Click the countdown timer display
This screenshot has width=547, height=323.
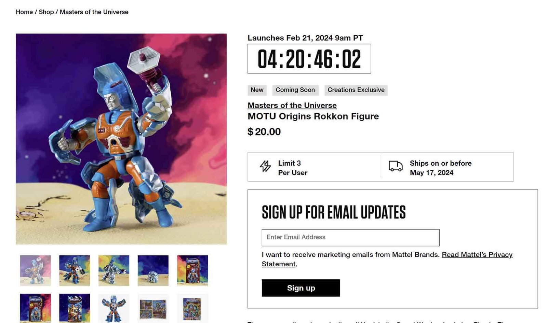tap(309, 59)
